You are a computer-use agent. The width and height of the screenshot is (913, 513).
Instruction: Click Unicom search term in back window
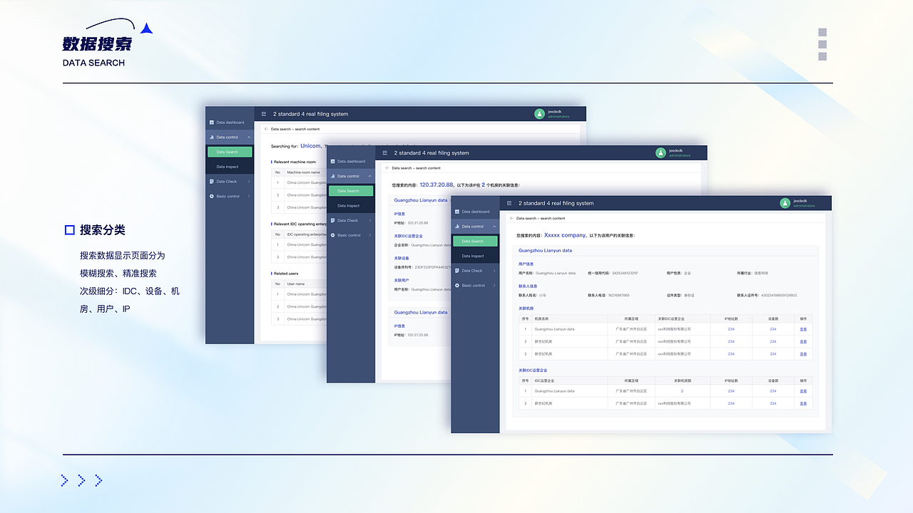[310, 145]
